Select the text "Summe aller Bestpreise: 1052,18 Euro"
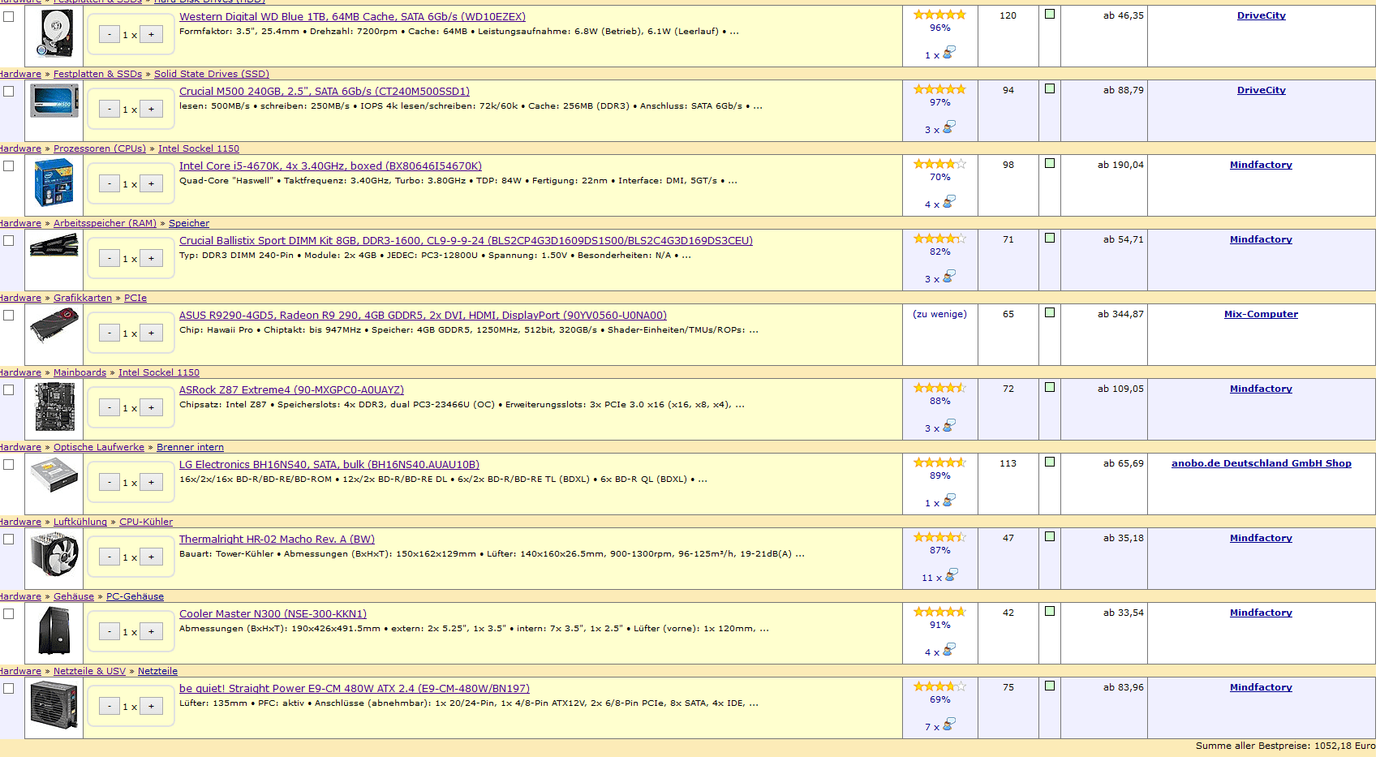The height and width of the screenshot is (757, 1380). pyautogui.click(x=1285, y=746)
